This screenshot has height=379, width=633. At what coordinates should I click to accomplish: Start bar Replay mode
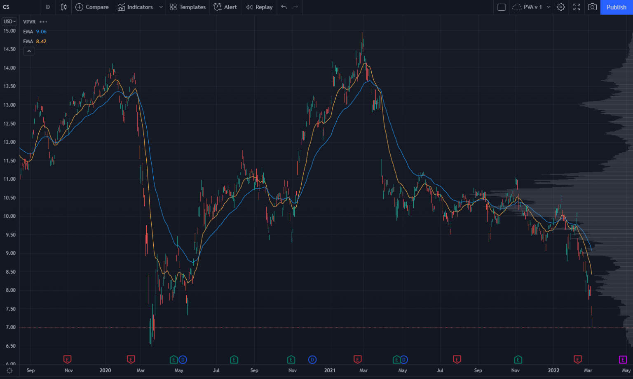pos(260,7)
